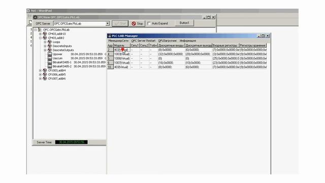Viewport: 325px width, 183px height.
Task: Click the CP403,addr10 node icon
Action: click(45, 34)
